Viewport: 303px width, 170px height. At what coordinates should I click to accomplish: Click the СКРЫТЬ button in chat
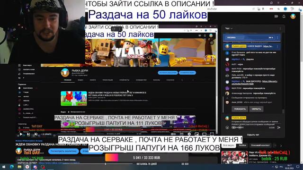[256, 109]
